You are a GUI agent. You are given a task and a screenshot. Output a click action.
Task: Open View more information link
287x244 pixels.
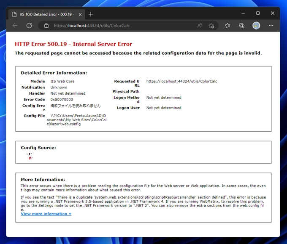pyautogui.click(x=46, y=214)
